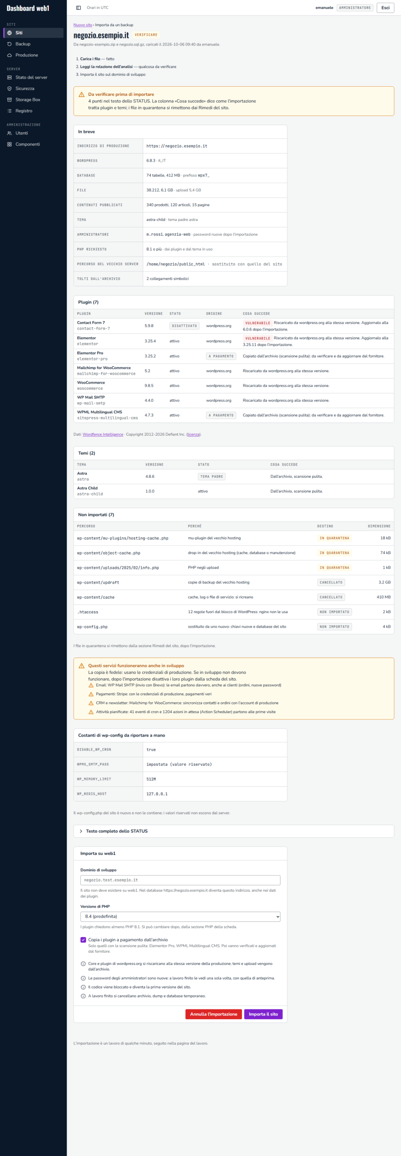Click info icon beside Core e plugin note

point(83,964)
